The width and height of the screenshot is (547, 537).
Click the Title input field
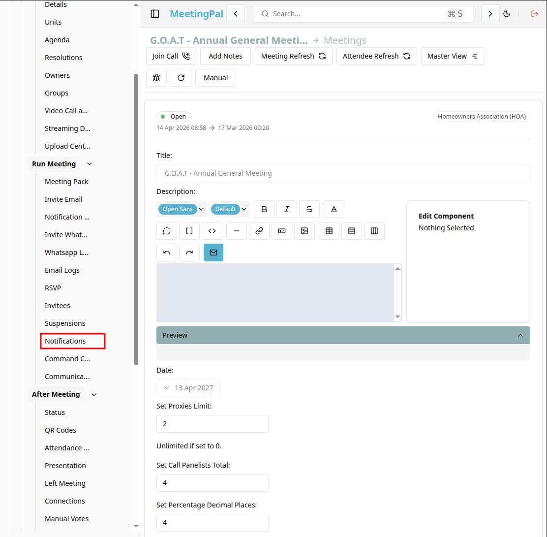(343, 173)
